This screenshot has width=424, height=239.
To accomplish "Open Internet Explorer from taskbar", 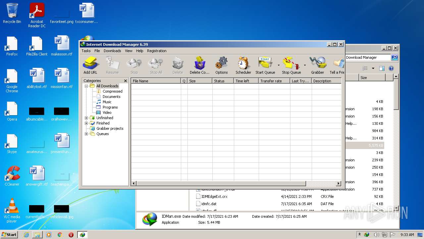I will (x=26, y=235).
